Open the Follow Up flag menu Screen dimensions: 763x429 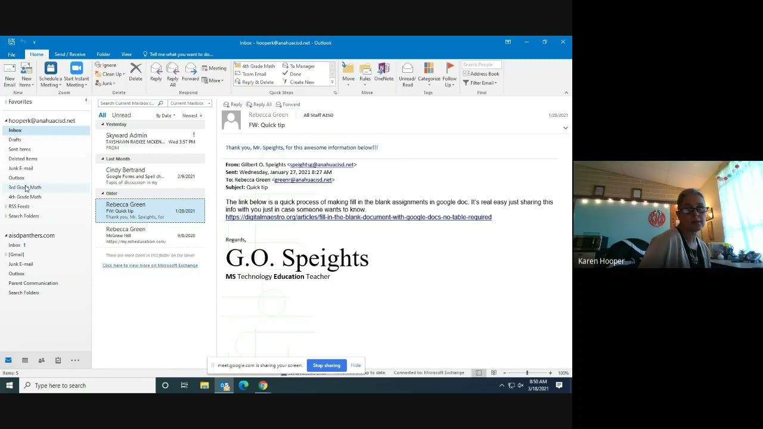click(x=449, y=74)
